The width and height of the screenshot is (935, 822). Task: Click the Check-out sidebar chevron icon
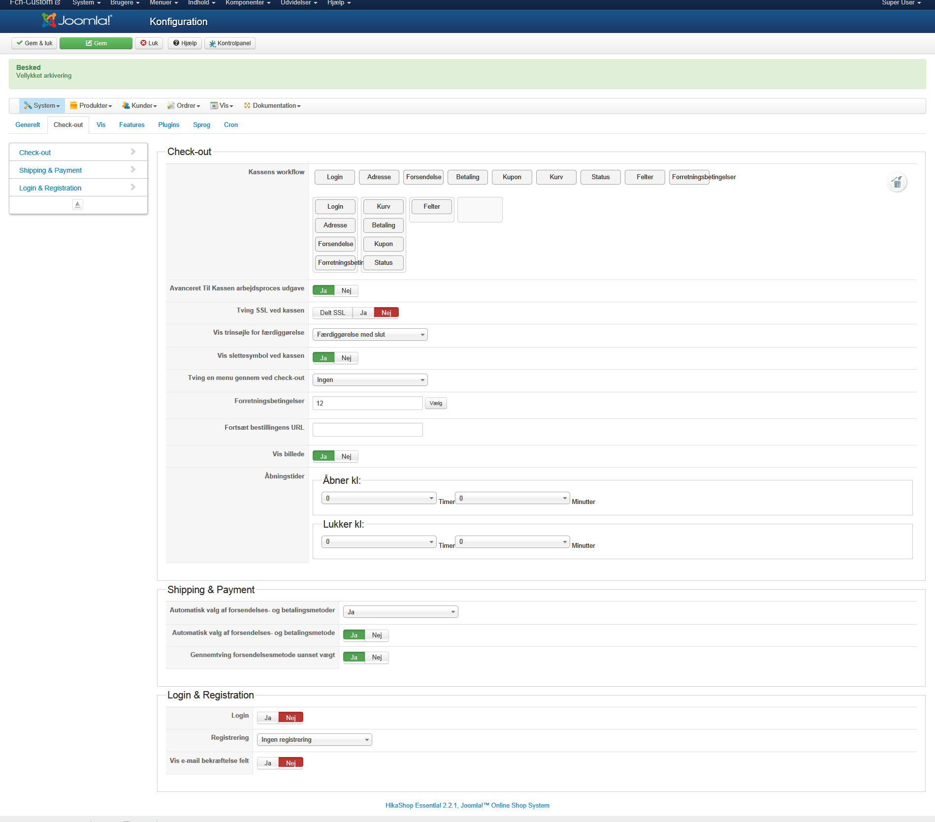tap(132, 152)
